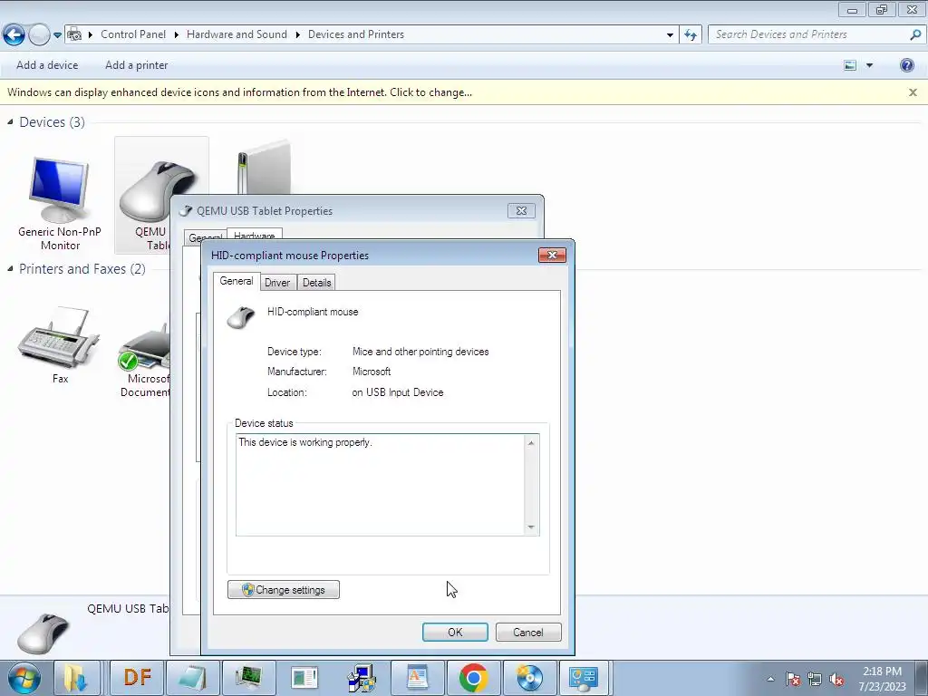Expand the arrow after Control Panel breadcrumb

177,35
